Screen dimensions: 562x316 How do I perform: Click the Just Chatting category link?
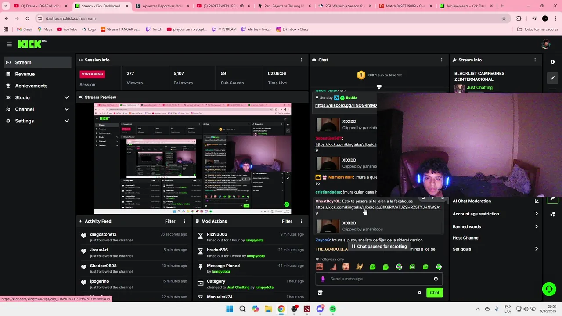click(x=479, y=88)
